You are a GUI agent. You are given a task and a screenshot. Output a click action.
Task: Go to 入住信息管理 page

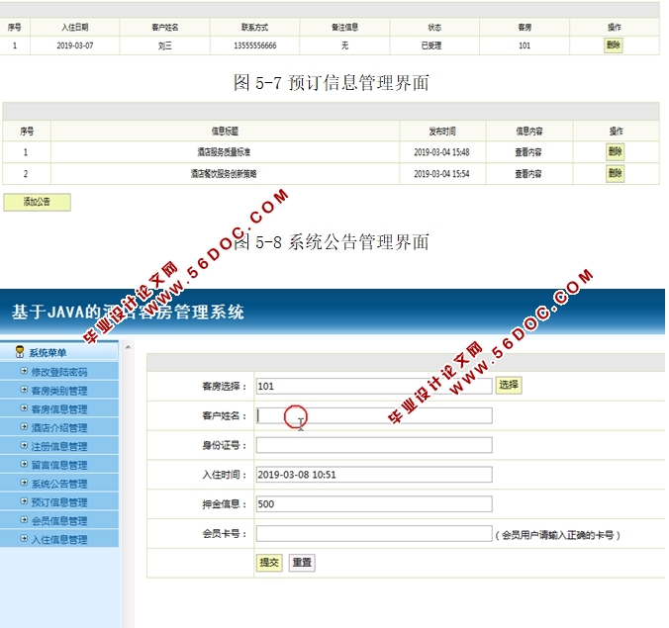(x=59, y=539)
